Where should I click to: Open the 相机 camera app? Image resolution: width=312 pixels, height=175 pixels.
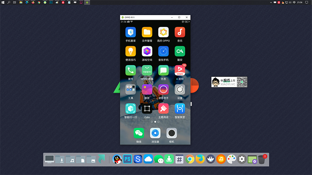point(172,133)
